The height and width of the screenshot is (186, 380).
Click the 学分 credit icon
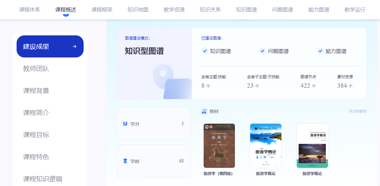click(125, 124)
